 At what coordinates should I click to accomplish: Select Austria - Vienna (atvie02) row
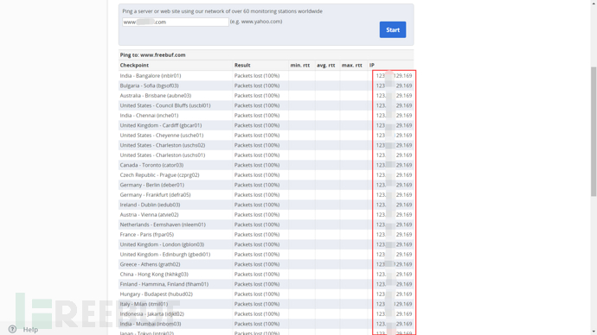pyautogui.click(x=266, y=215)
